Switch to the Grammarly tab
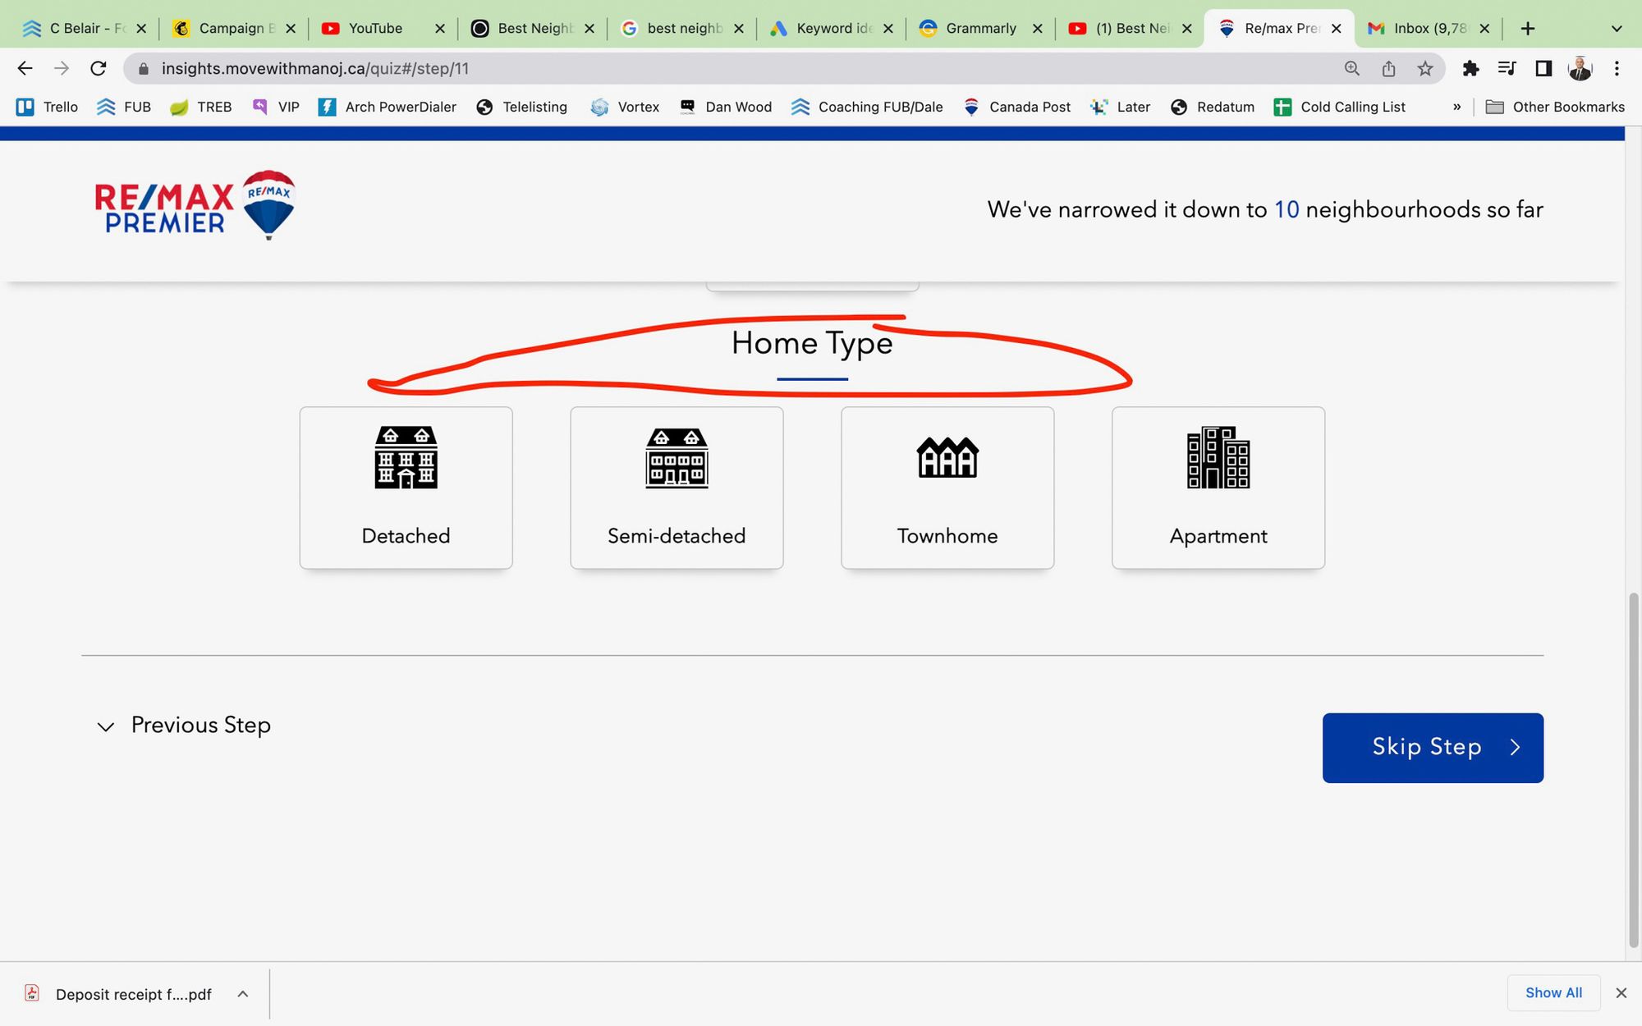Image resolution: width=1642 pixels, height=1026 pixels. tap(979, 29)
